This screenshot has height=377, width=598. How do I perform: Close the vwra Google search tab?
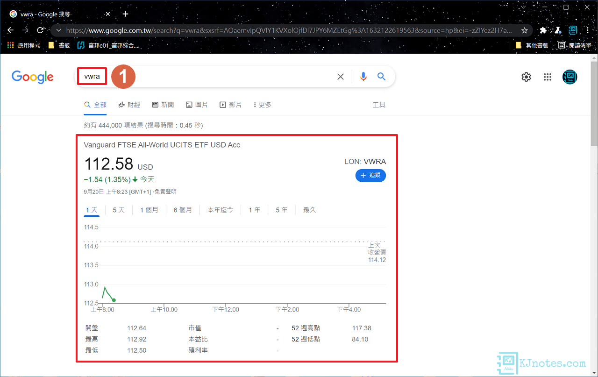click(108, 14)
